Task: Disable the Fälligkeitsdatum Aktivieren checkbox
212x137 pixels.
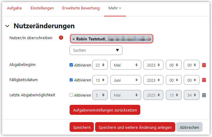Action: coord(71,80)
